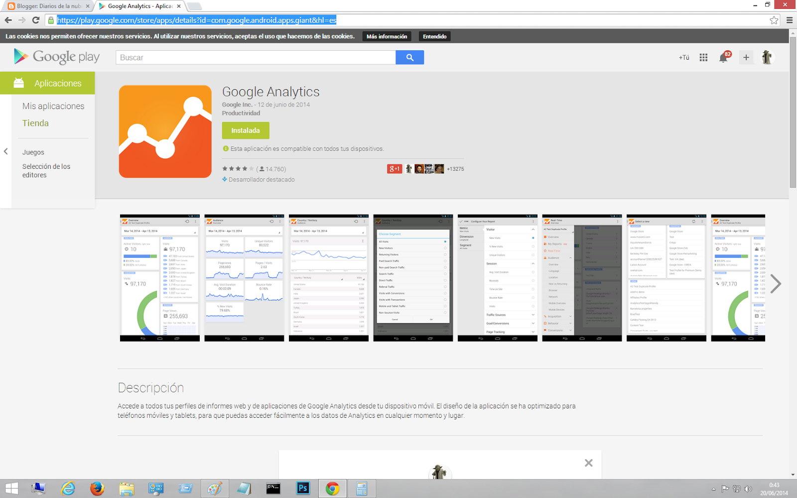Click the plus share button in header
797x498 pixels.
[x=746, y=57]
